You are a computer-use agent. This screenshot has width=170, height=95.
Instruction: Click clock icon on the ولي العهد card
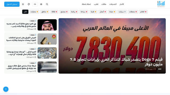[x=35, y=29]
